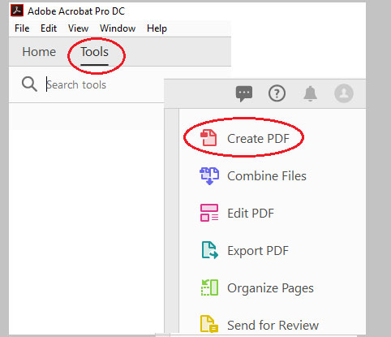The width and height of the screenshot is (391, 337).
Task: Switch to the Tools tab
Action: [x=95, y=52]
